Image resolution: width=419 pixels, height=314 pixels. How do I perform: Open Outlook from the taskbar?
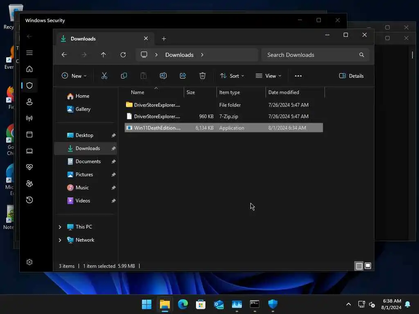219,304
